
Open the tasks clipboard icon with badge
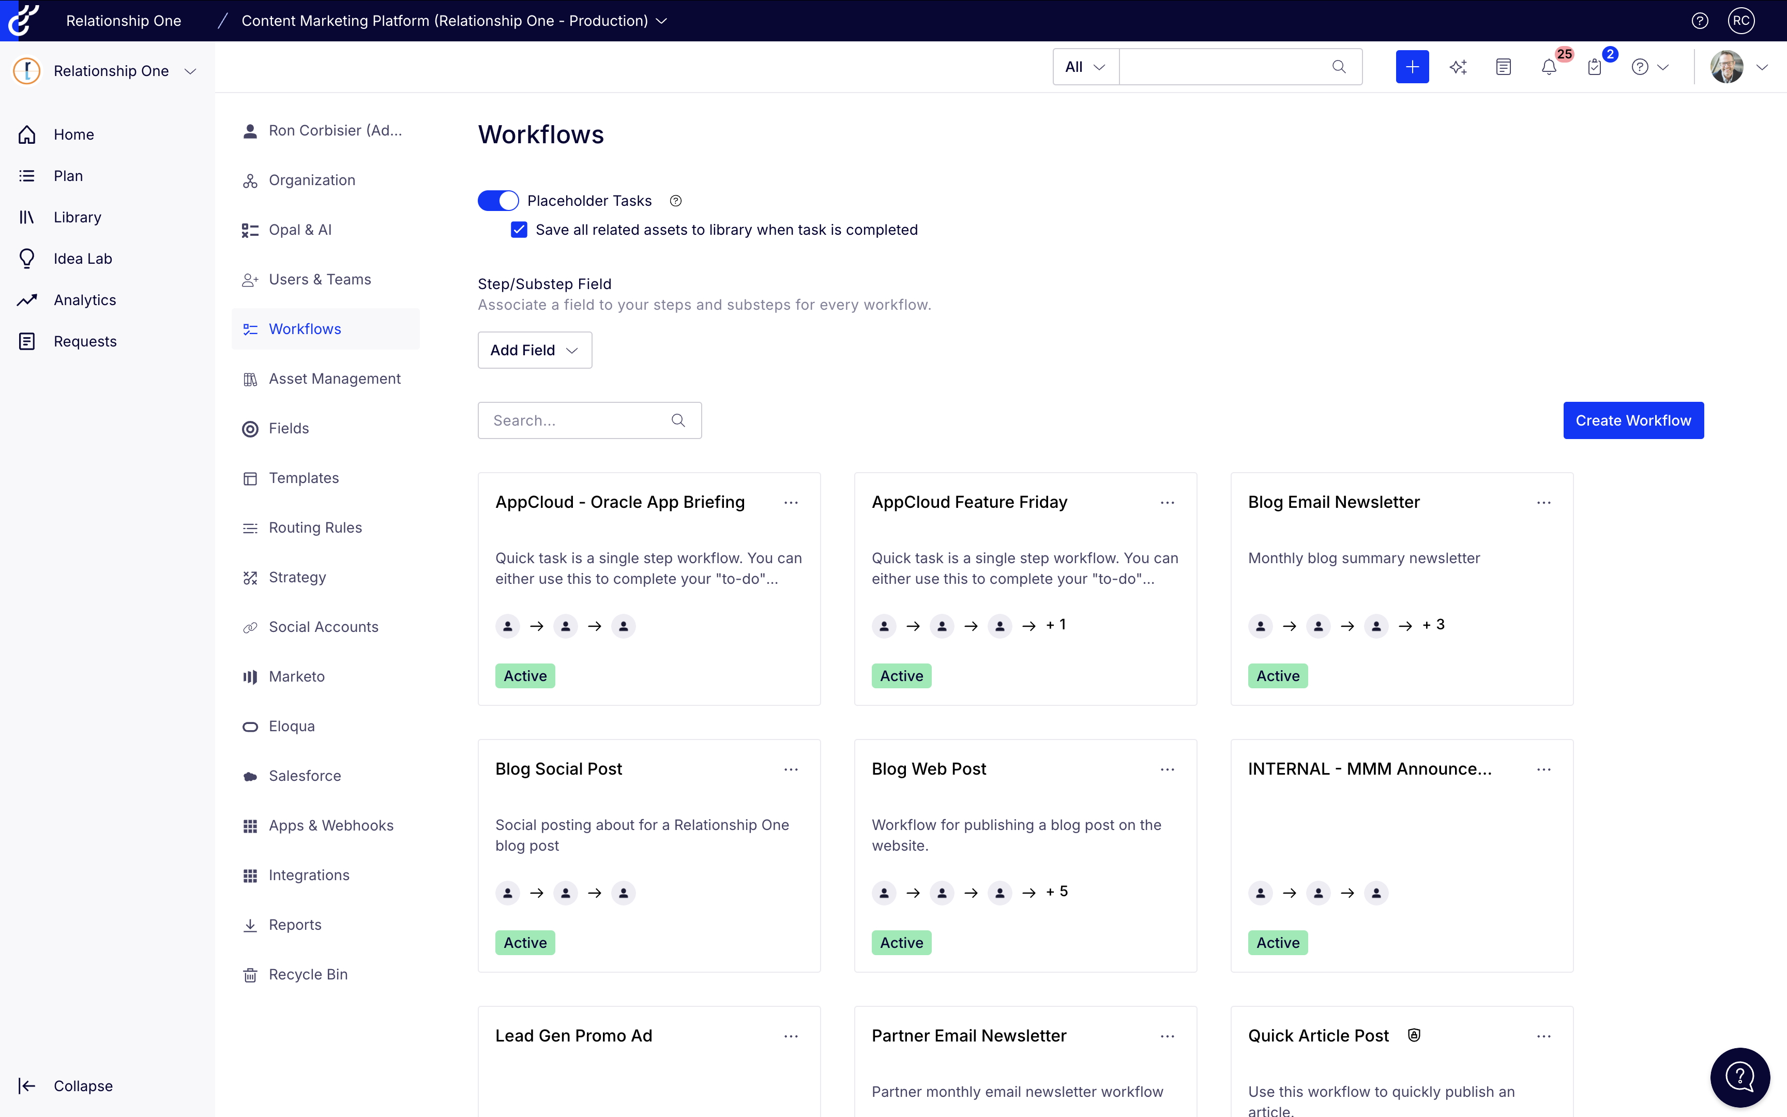1594,67
